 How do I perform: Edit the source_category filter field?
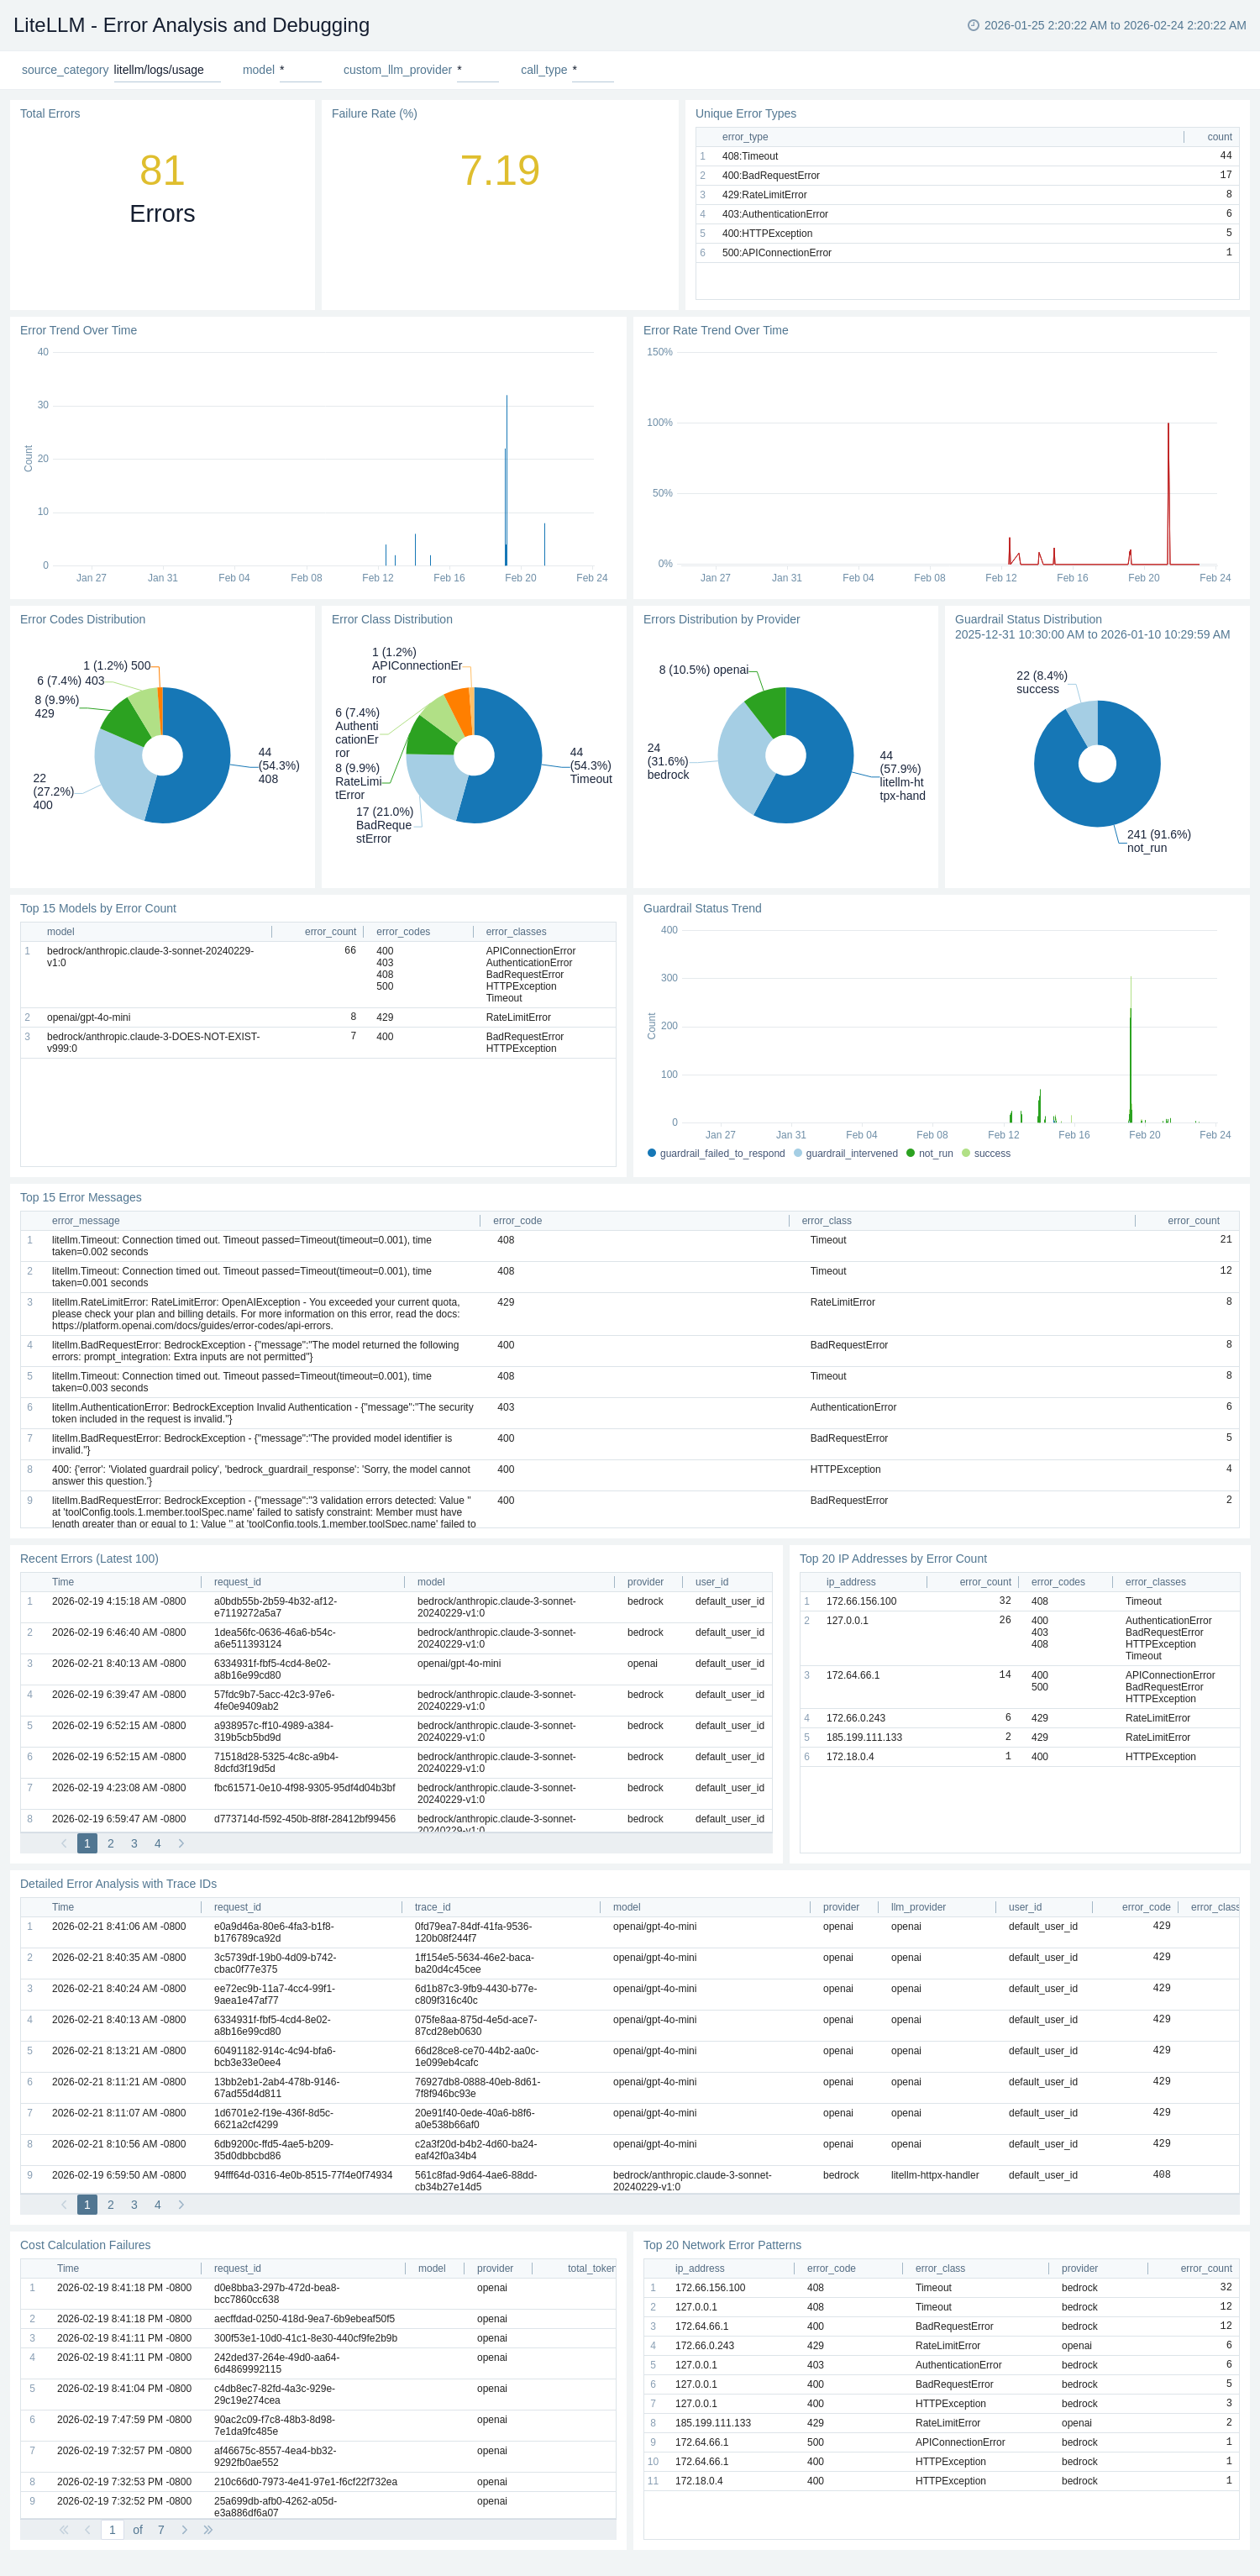coord(166,70)
